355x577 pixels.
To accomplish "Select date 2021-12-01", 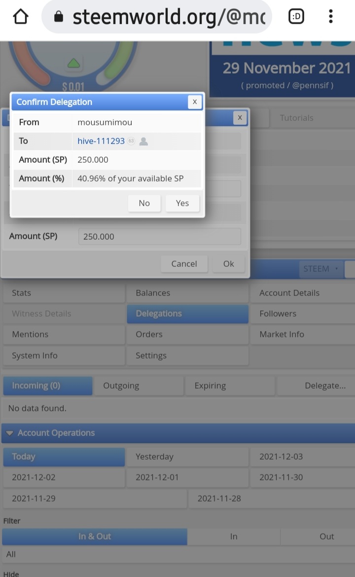I will pyautogui.click(x=188, y=477).
